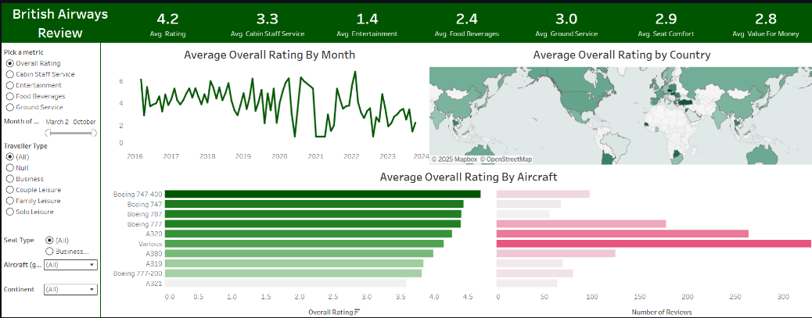Choose the Entertainment metric option
The width and height of the screenshot is (812, 318).
(x=10, y=85)
